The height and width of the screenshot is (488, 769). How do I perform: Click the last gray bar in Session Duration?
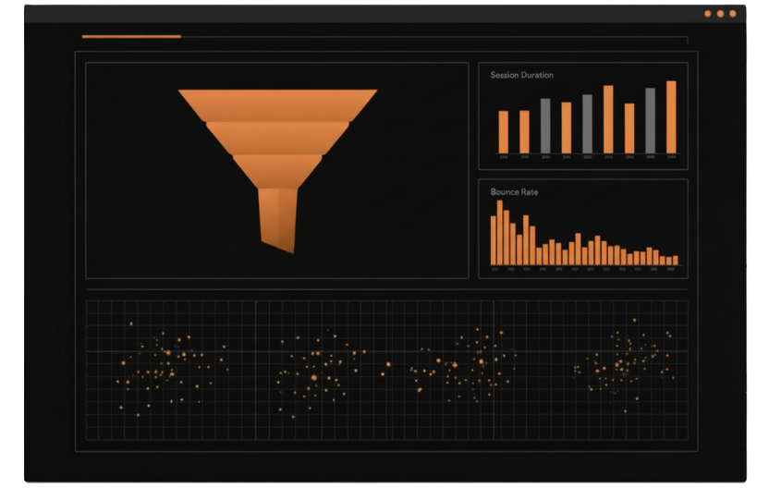point(650,121)
